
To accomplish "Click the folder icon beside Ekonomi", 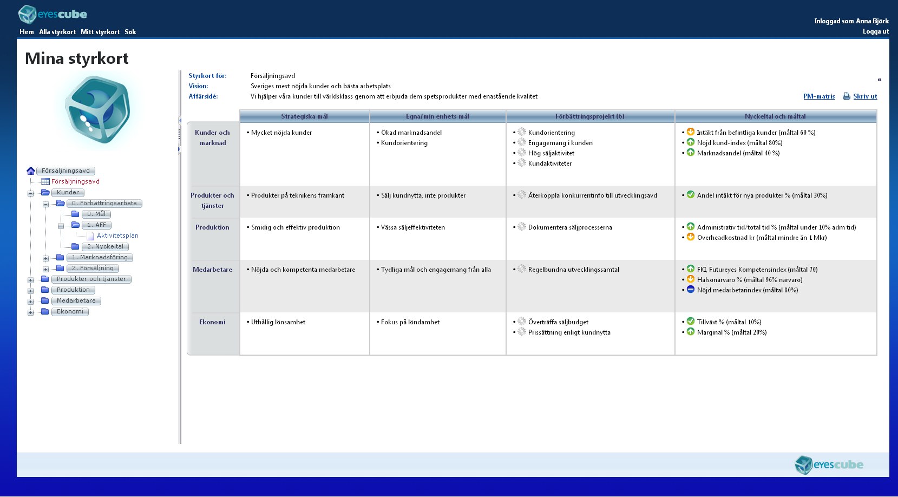I will pos(45,312).
